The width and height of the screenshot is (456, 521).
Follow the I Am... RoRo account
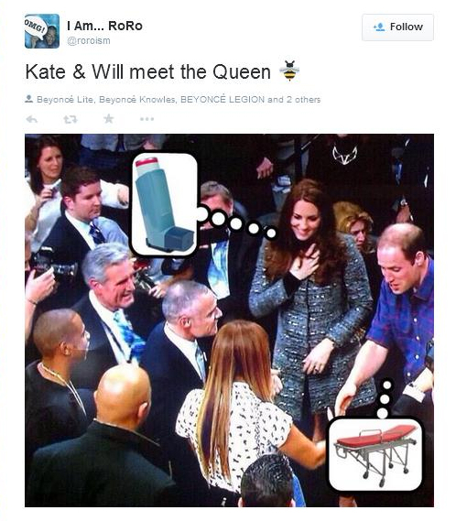(397, 27)
